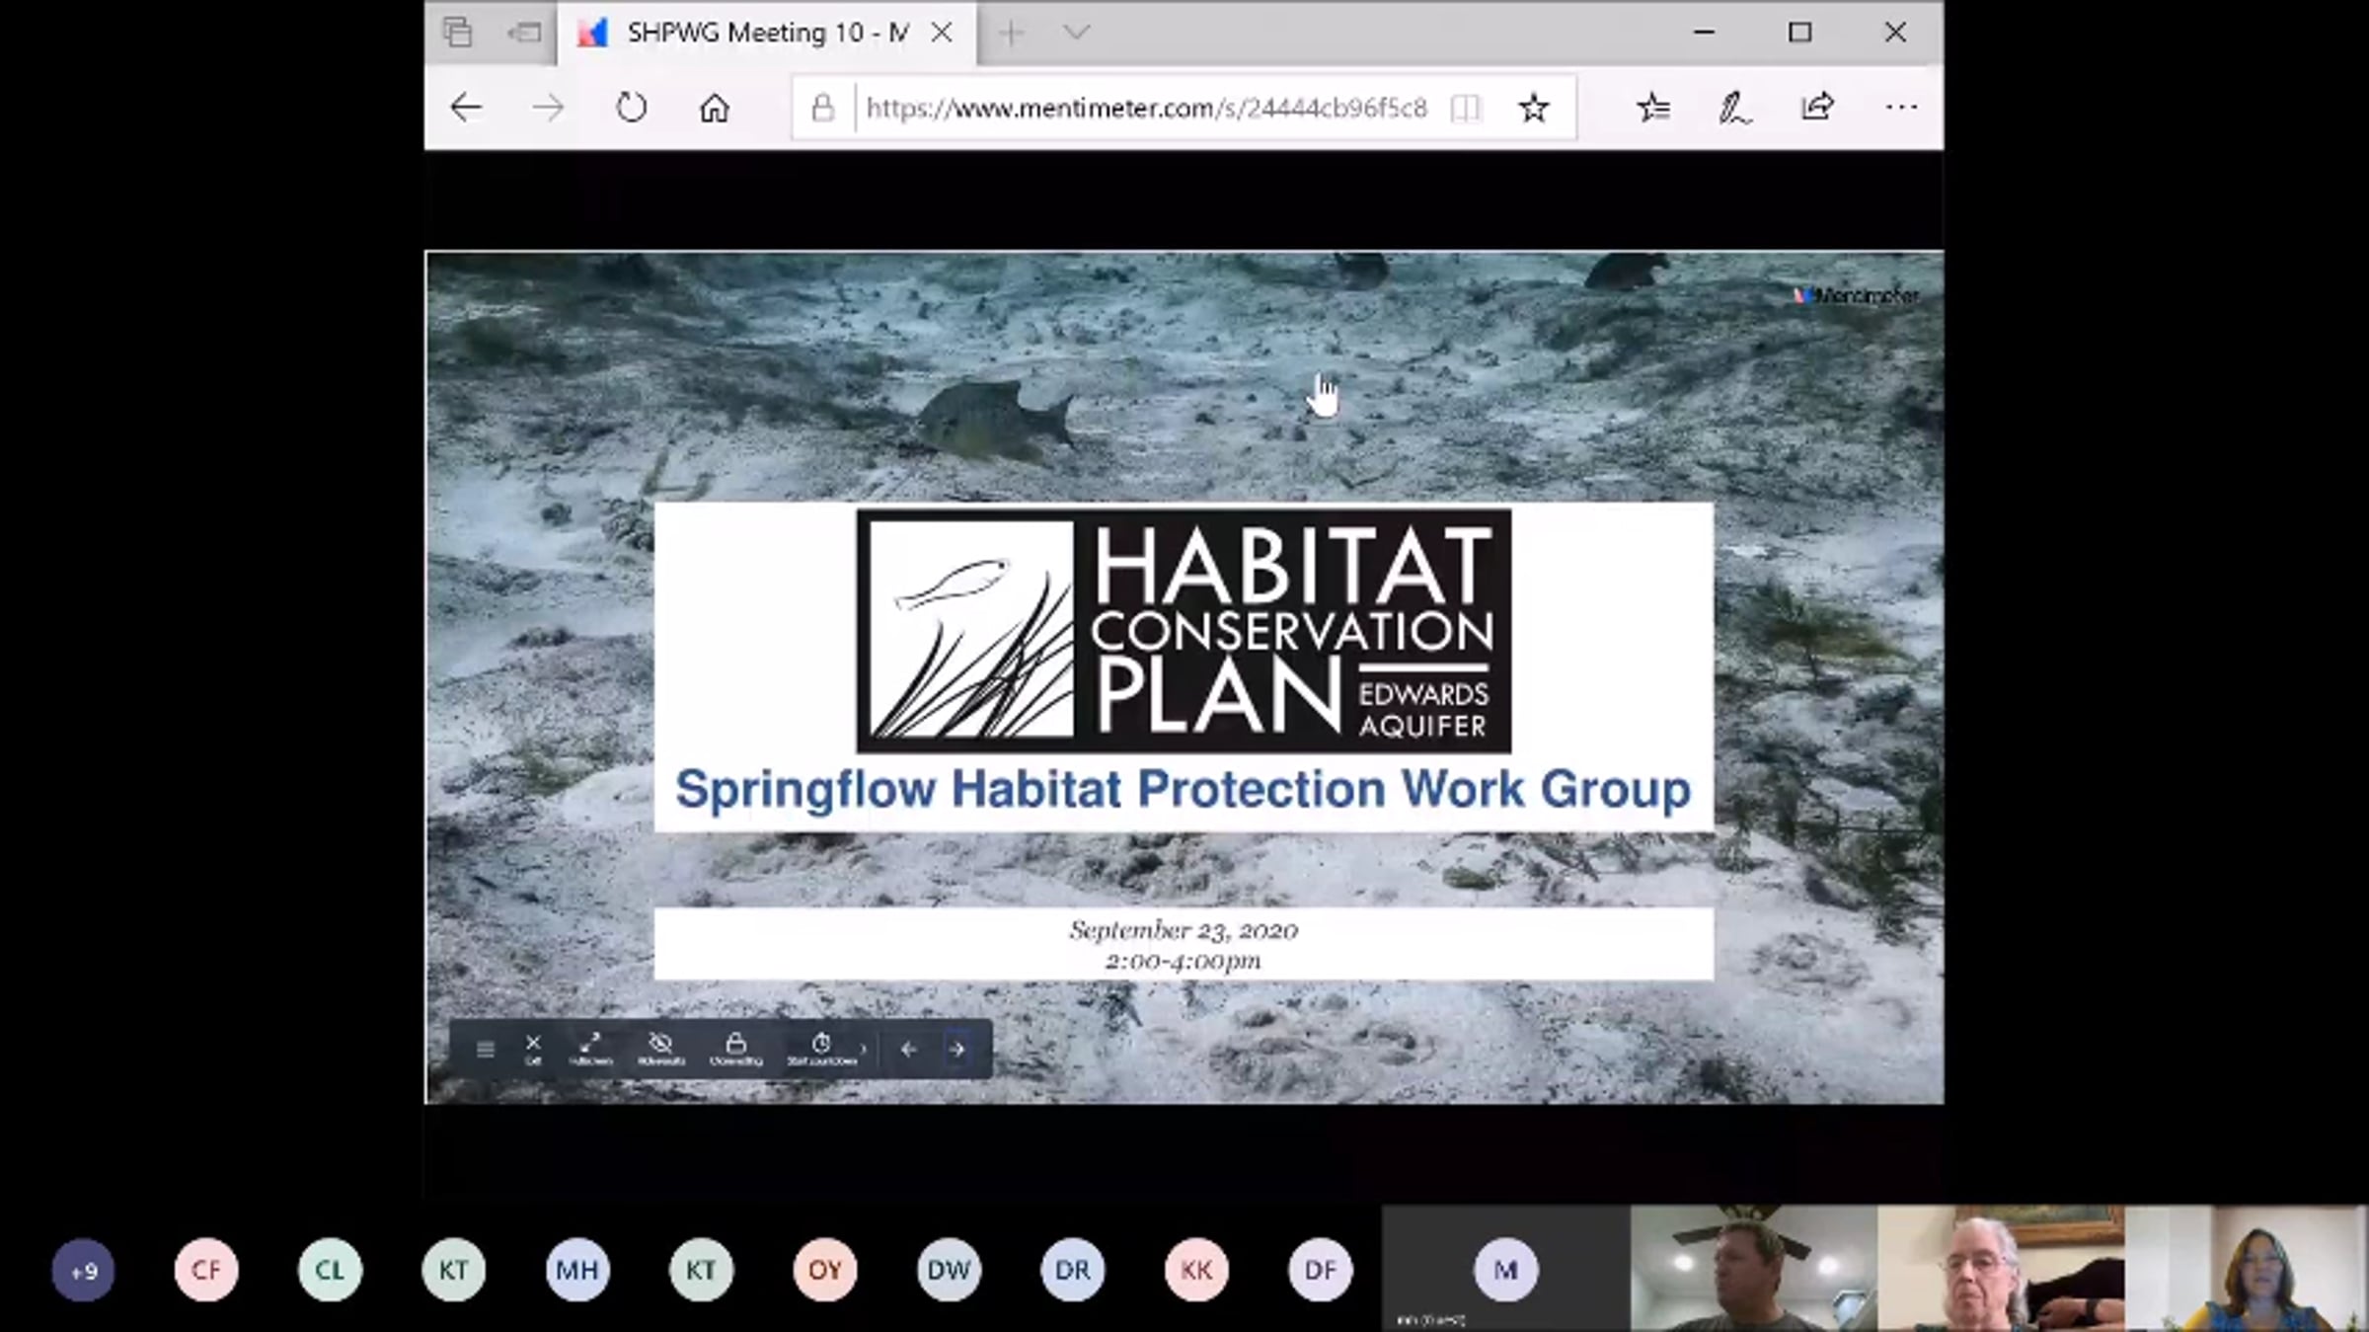Close the SHPWG Meeting 10 tab

942,34
